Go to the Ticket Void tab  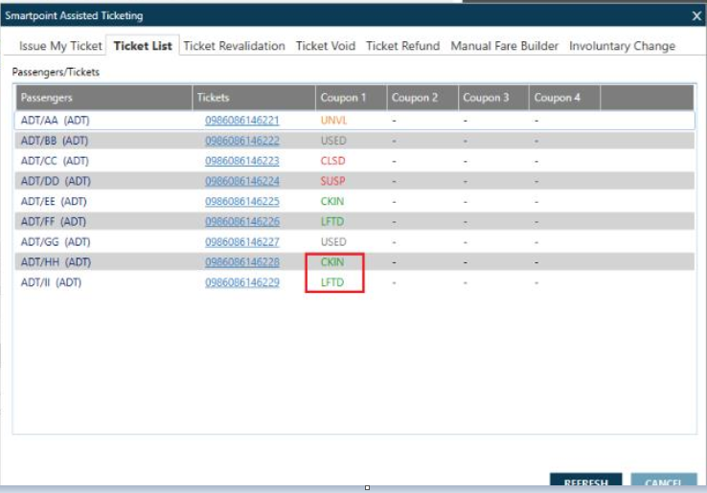coord(325,46)
